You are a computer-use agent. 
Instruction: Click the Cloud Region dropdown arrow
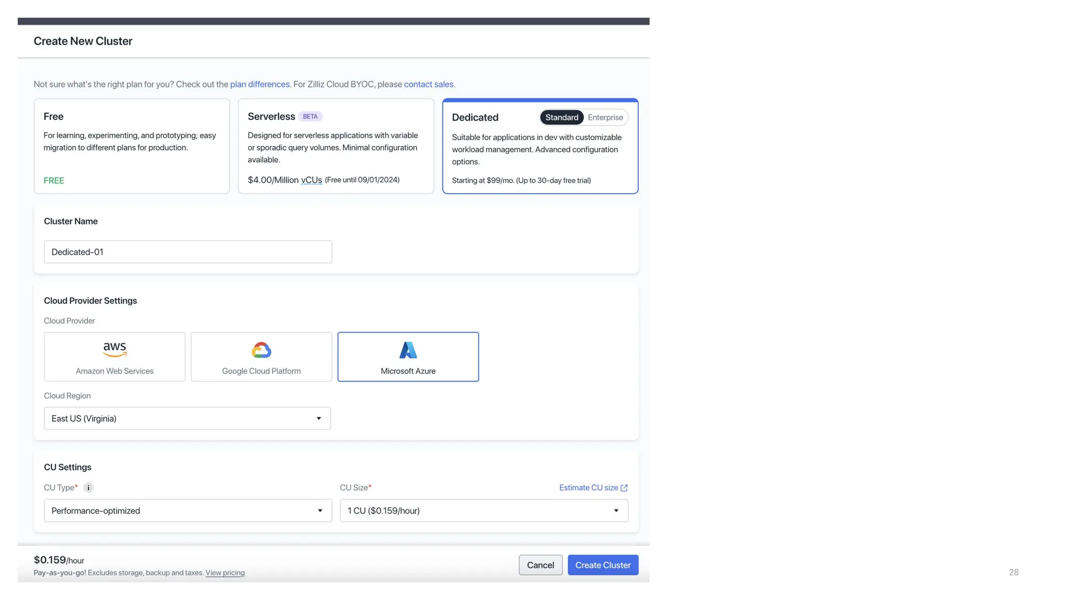pos(319,418)
